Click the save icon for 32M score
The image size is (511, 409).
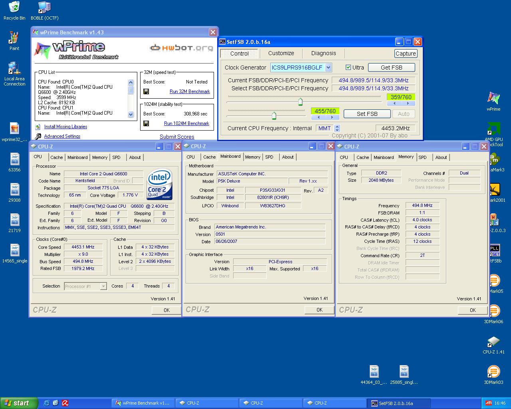[x=146, y=91]
